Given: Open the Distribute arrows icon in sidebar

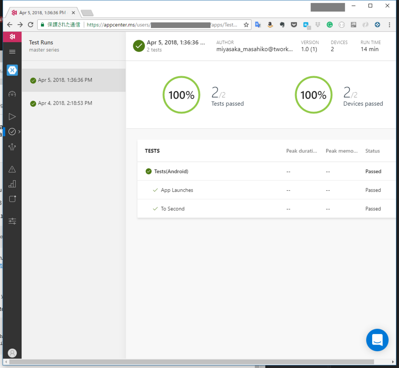Looking at the screenshot, I should point(12,147).
